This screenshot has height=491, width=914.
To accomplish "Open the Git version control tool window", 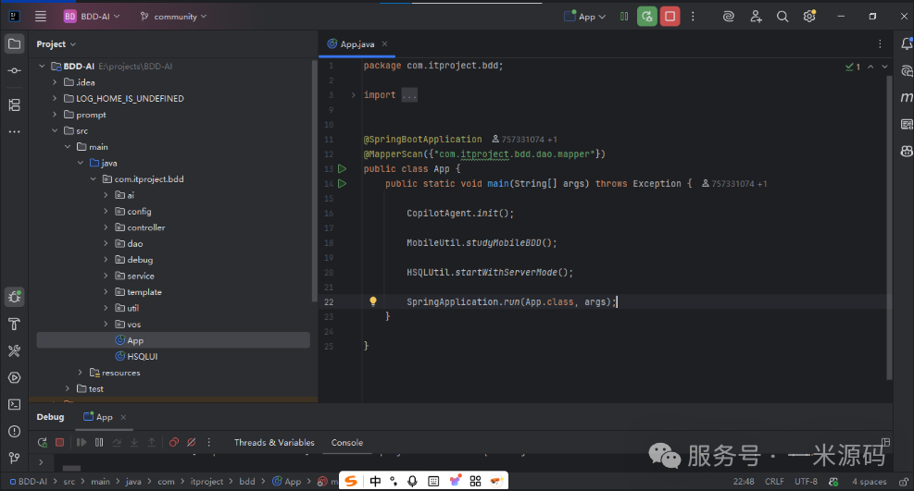I will (x=15, y=458).
